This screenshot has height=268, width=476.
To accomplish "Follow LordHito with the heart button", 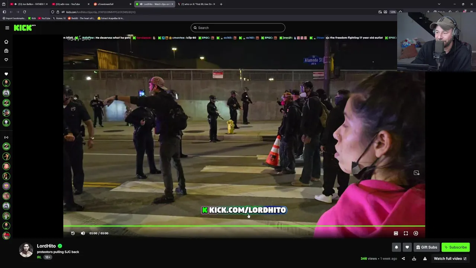I will pos(407,247).
